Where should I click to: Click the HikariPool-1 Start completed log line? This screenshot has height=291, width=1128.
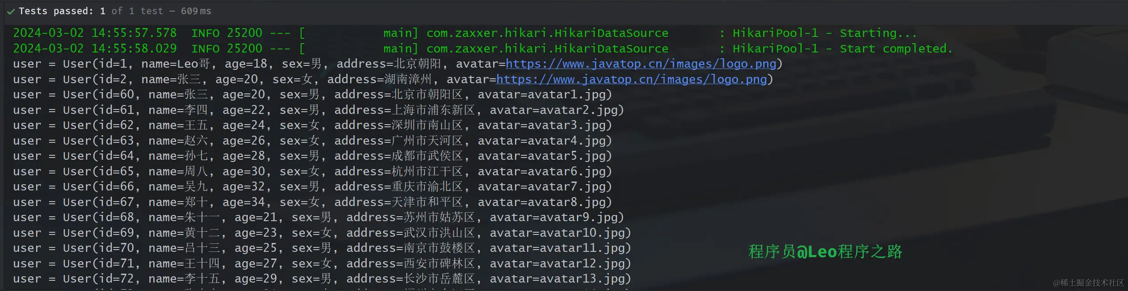pyautogui.click(x=483, y=49)
